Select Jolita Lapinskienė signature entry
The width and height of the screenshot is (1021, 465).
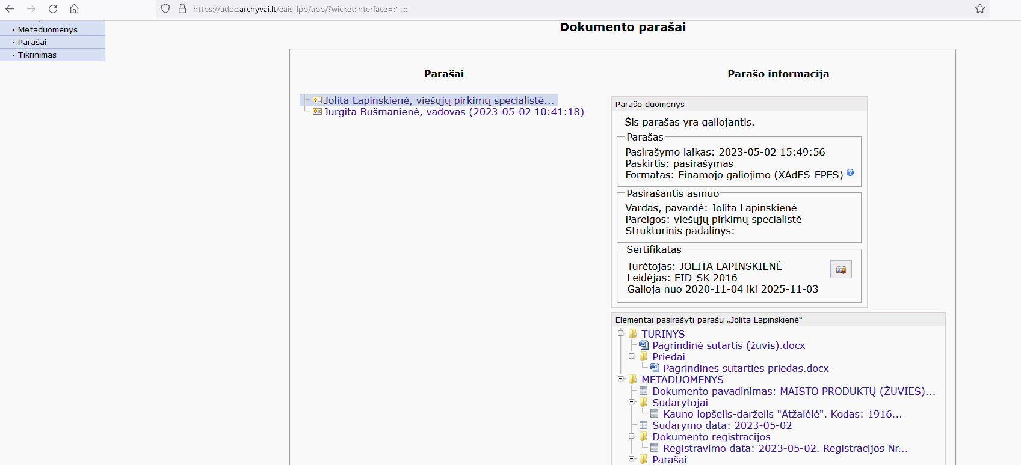click(x=439, y=100)
